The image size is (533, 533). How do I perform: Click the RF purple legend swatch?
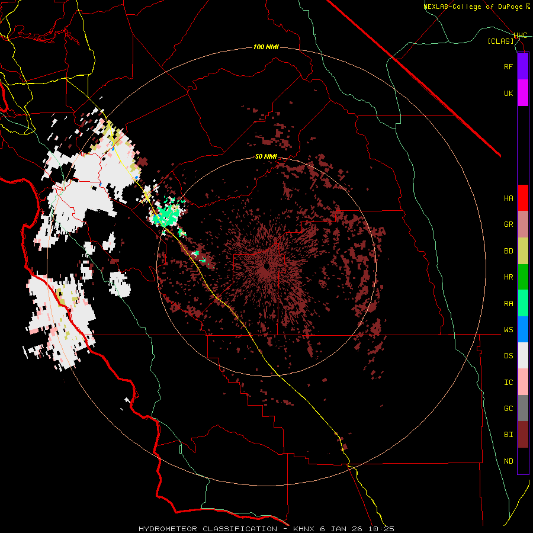(523, 66)
